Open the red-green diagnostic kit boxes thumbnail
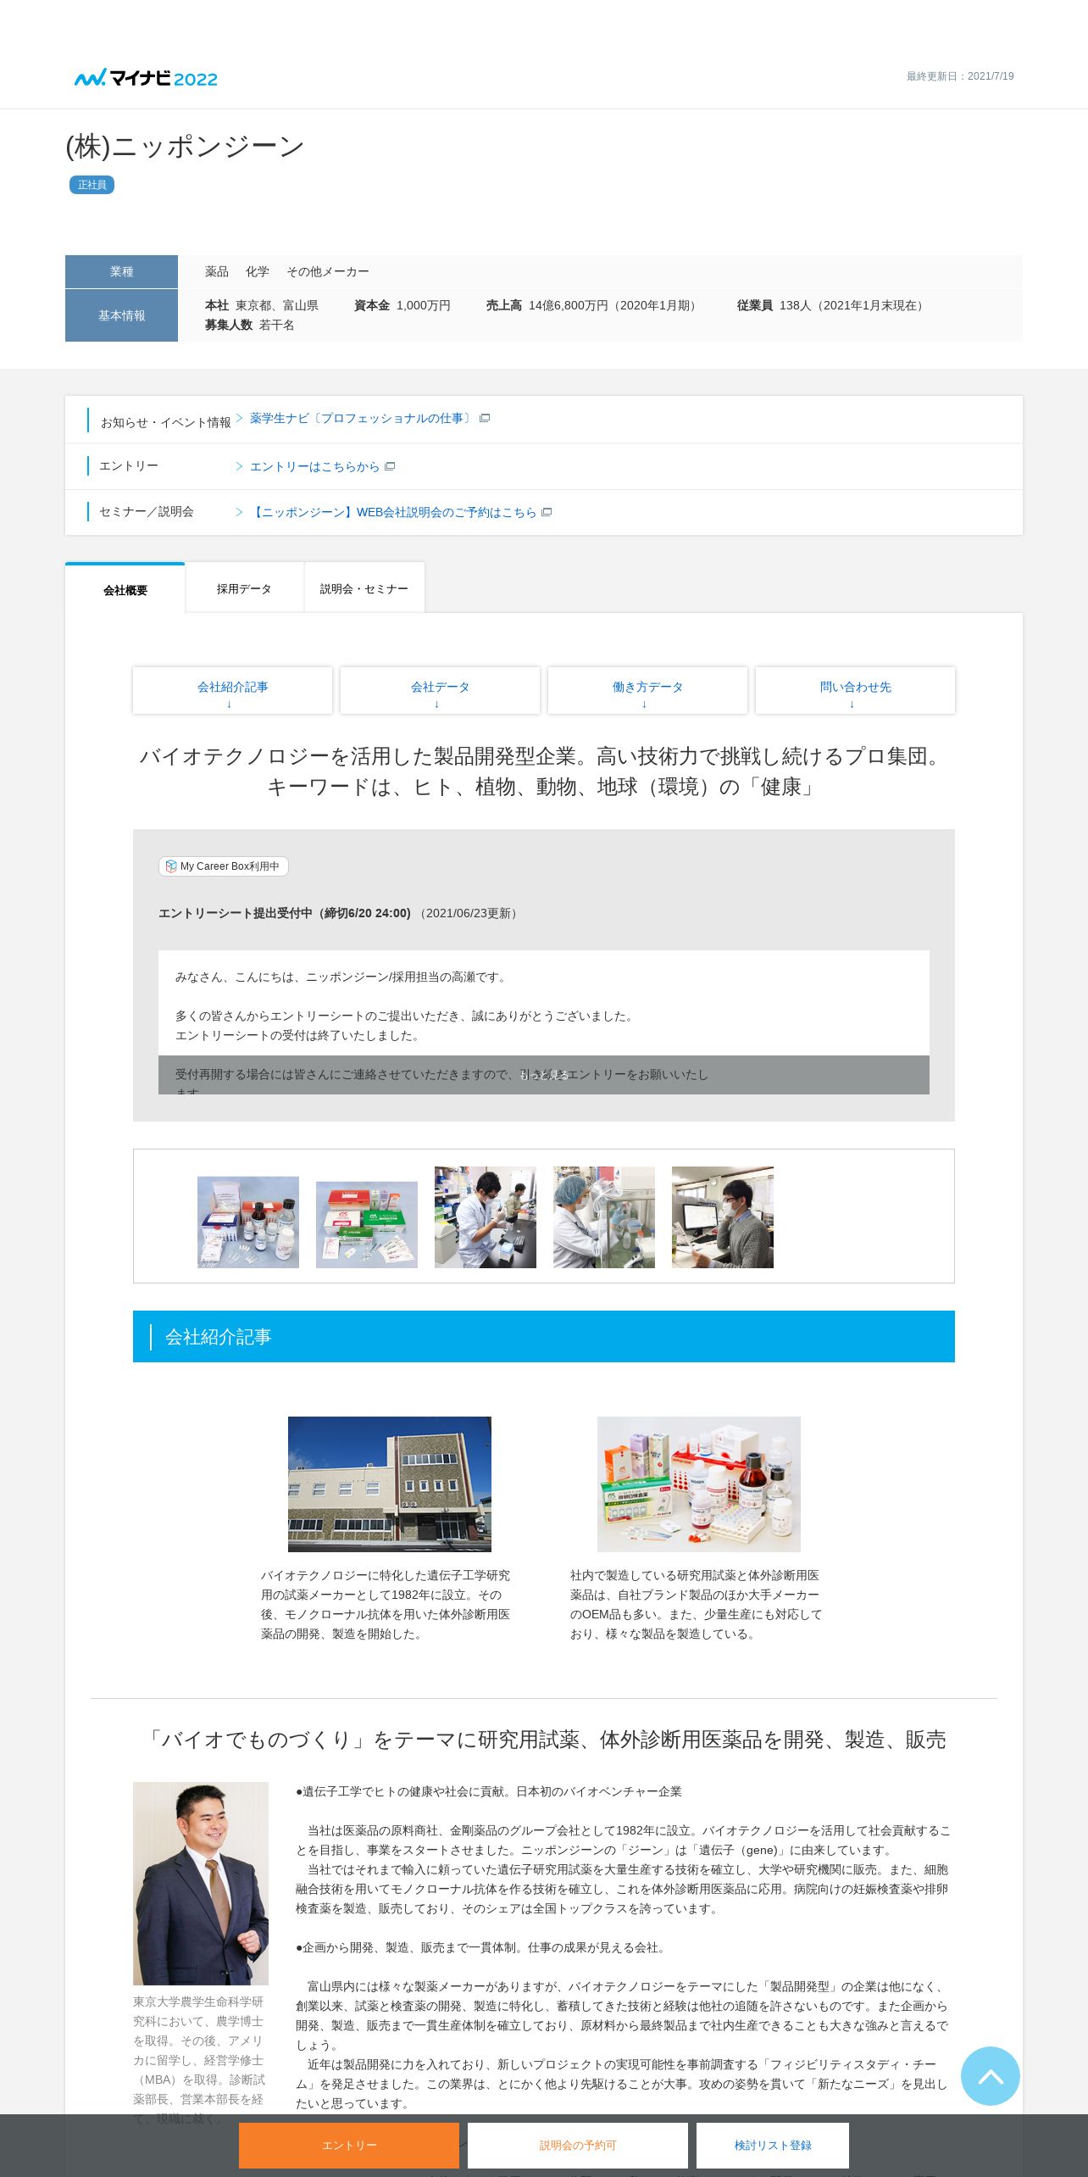The width and height of the screenshot is (1088, 2177). click(x=367, y=1224)
